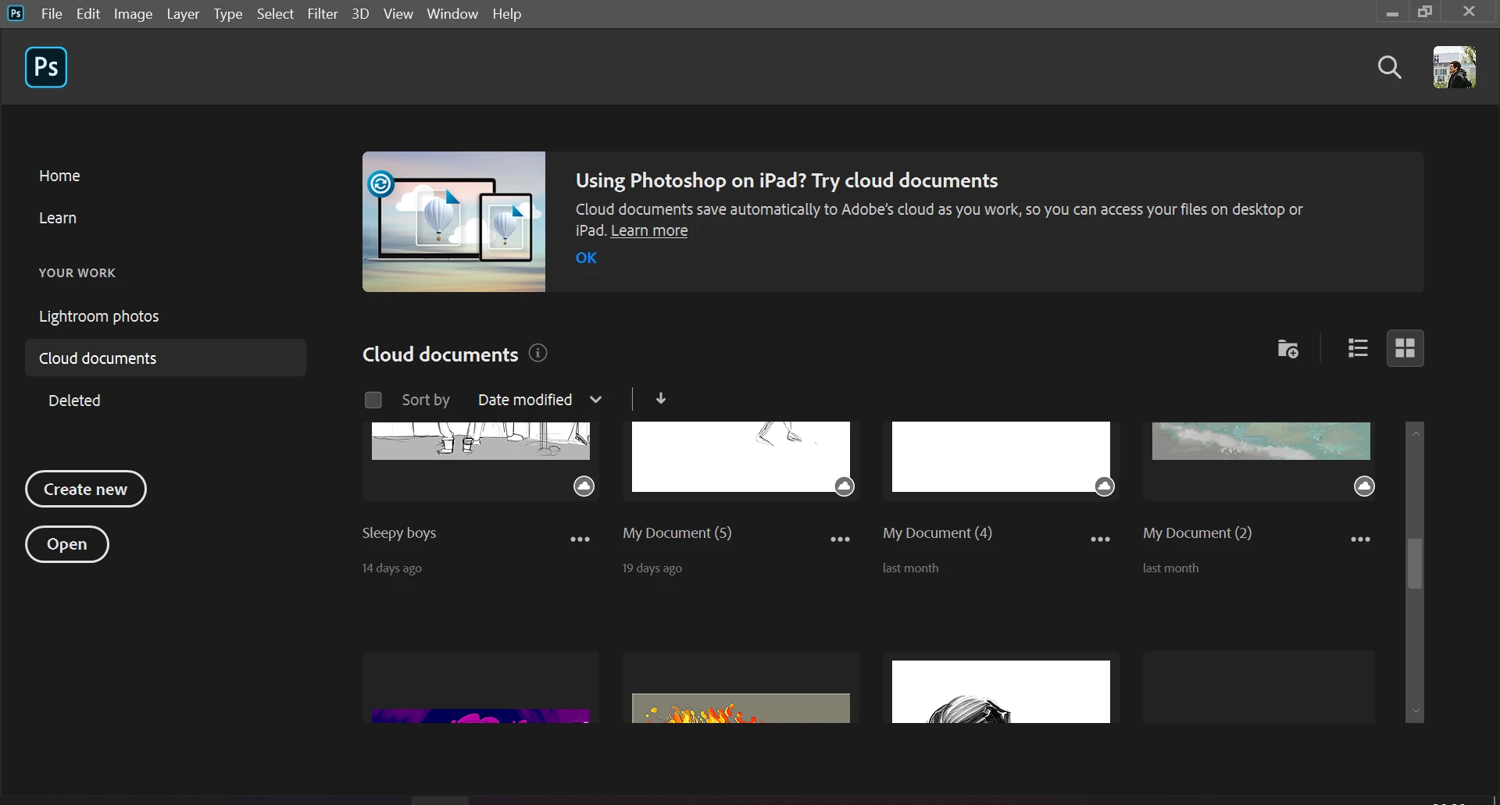Click the scrollbar up arrow
The width and height of the screenshot is (1500, 805).
point(1415,433)
